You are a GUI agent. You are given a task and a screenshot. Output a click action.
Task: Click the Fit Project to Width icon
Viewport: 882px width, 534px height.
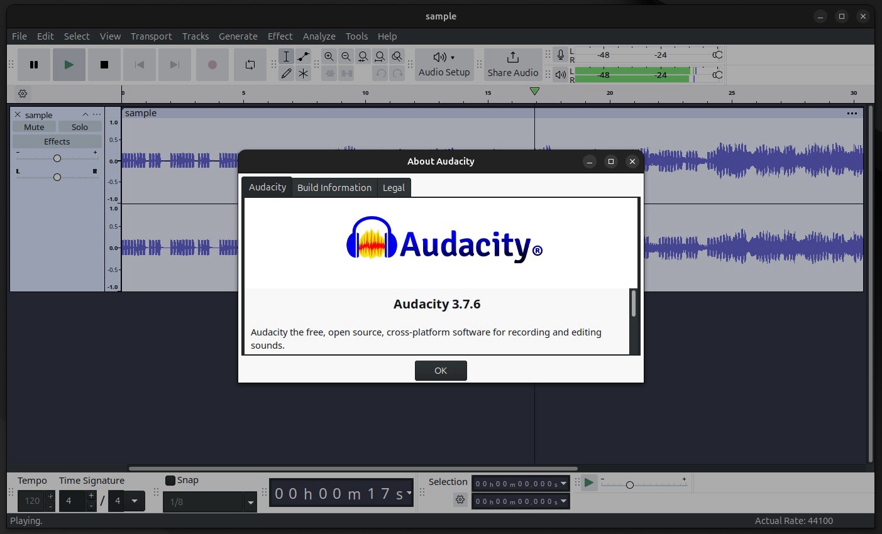coord(380,57)
